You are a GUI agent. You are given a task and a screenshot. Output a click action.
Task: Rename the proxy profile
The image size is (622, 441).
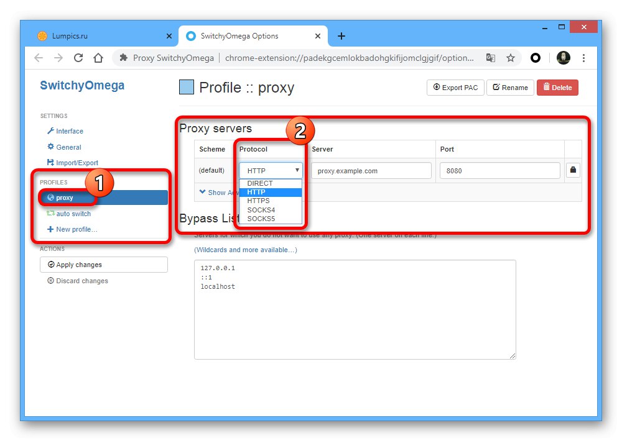coord(510,88)
